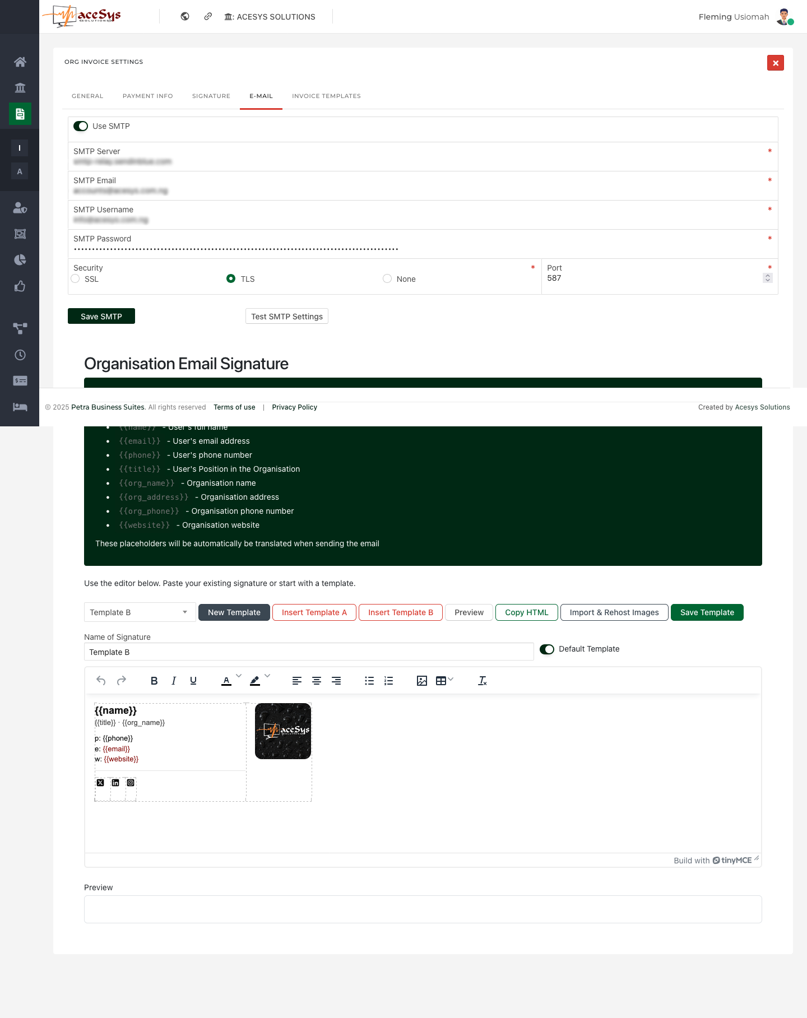Switch to the Invoice Templates tab

point(326,96)
